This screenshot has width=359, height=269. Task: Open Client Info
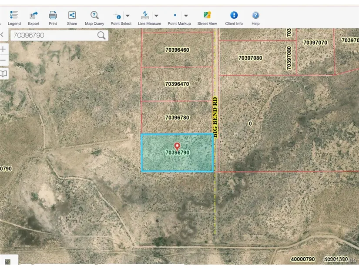click(x=234, y=16)
